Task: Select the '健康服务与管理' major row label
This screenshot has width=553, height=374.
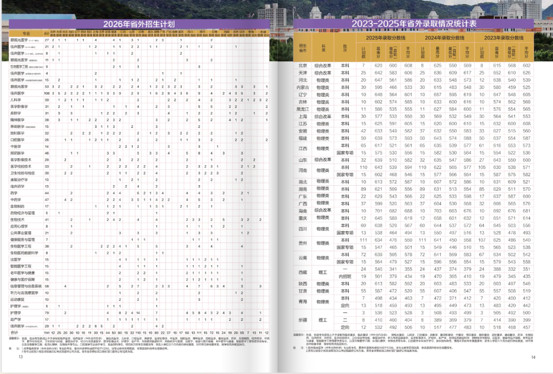Action: tap(23, 240)
